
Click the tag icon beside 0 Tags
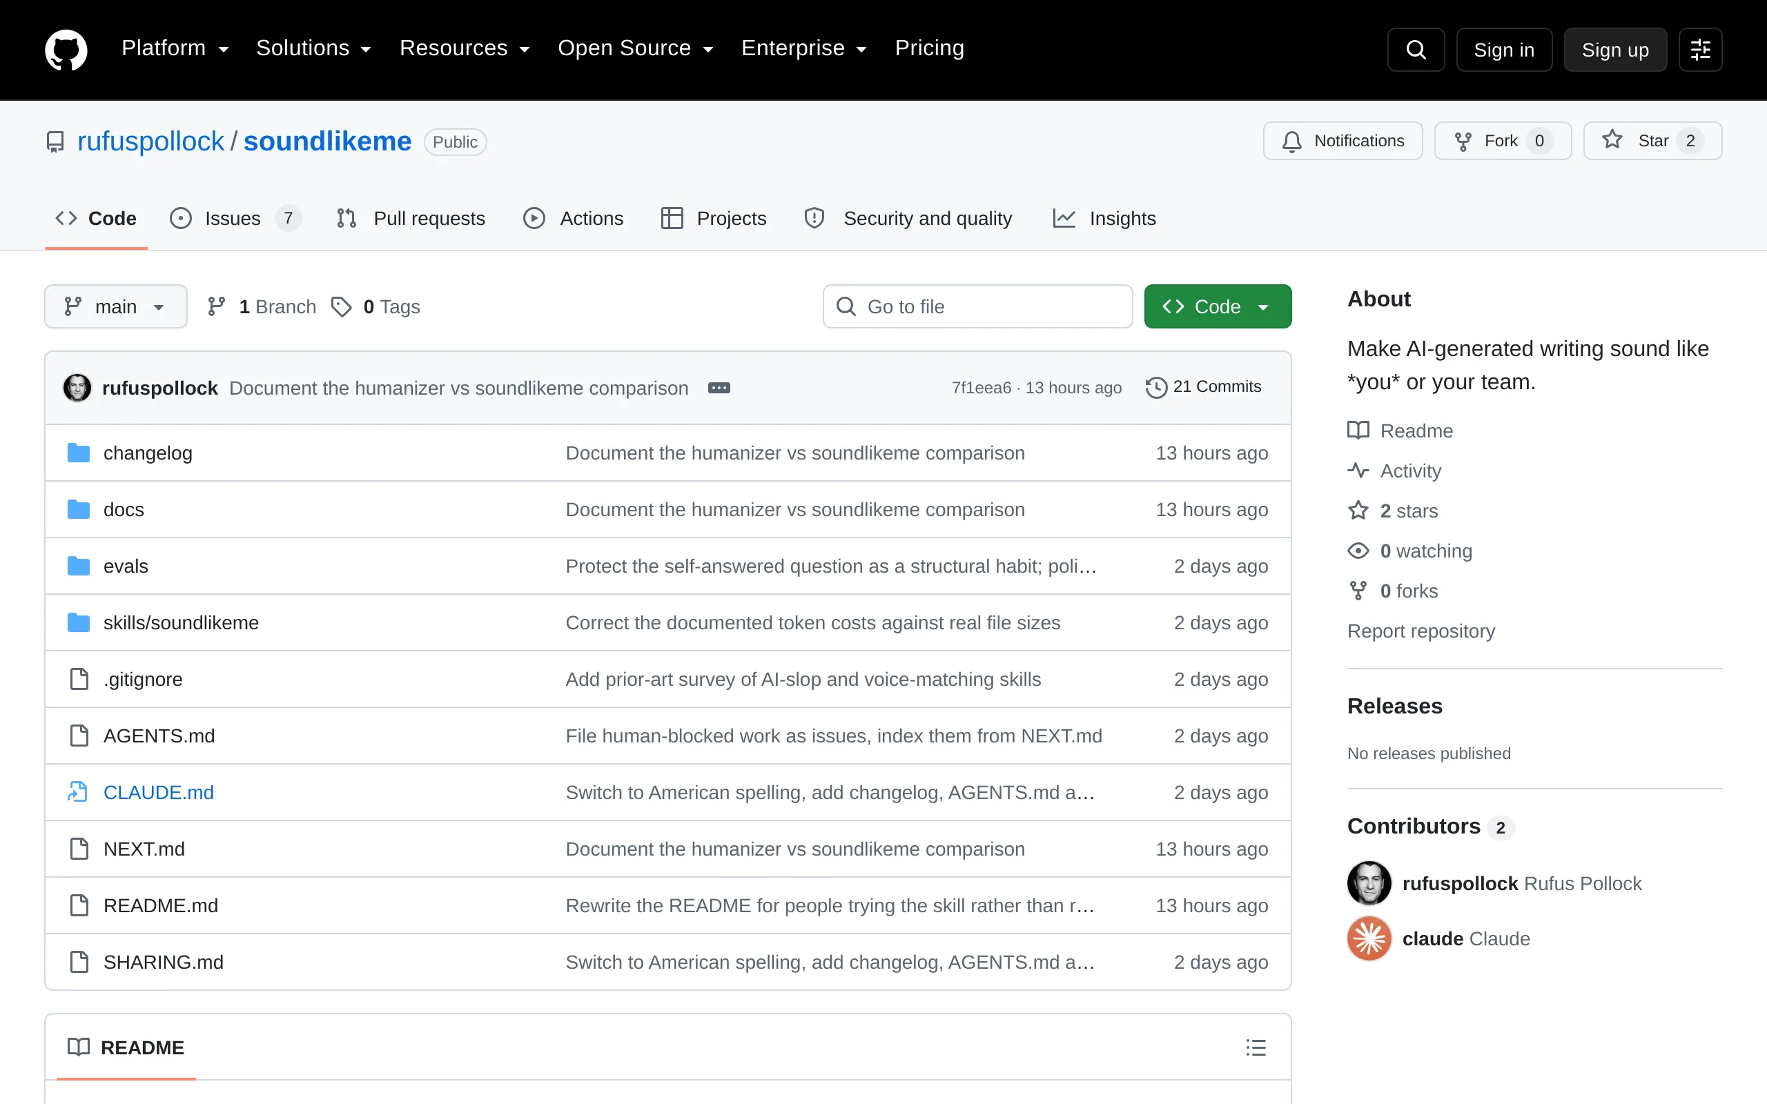point(341,306)
